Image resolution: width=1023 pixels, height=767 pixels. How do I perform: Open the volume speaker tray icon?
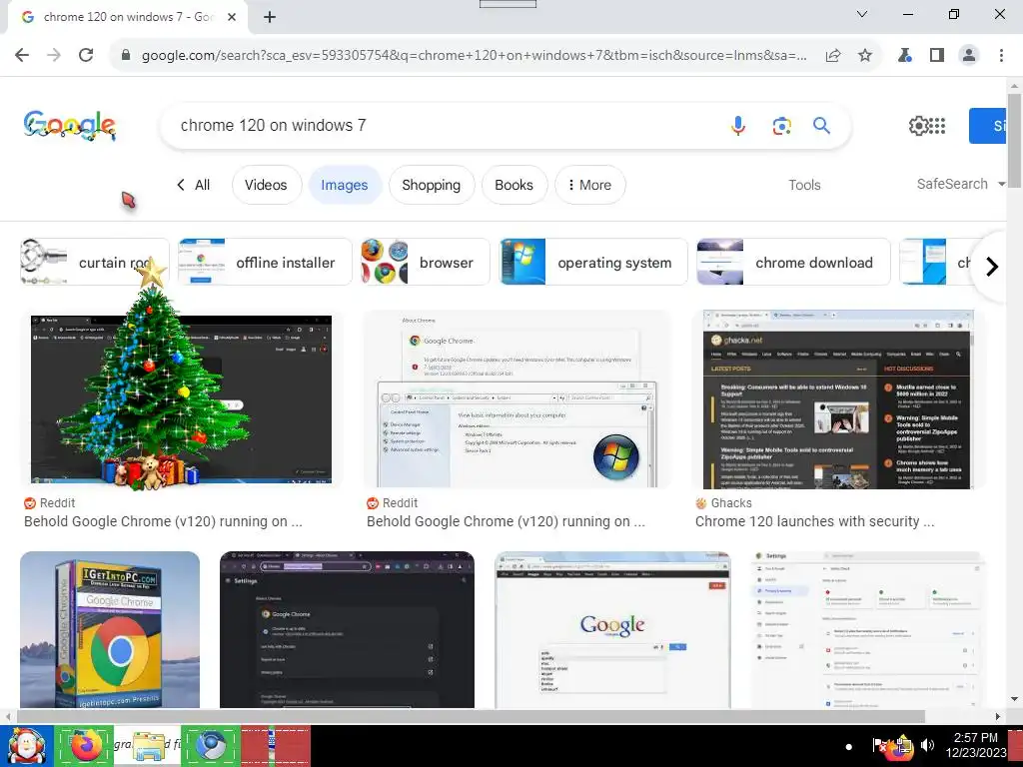(927, 745)
